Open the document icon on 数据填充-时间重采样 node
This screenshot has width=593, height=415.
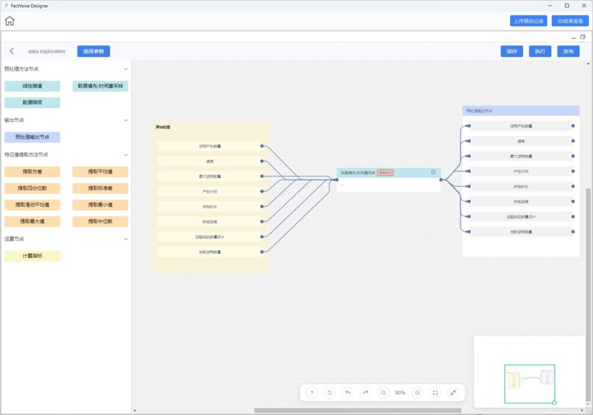[x=433, y=172]
